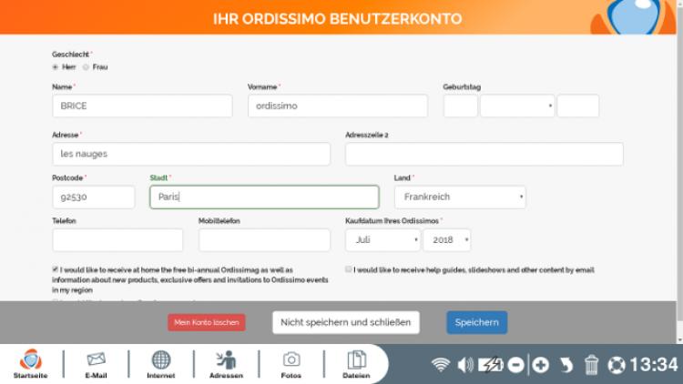Select the Herr radio button

coord(56,67)
